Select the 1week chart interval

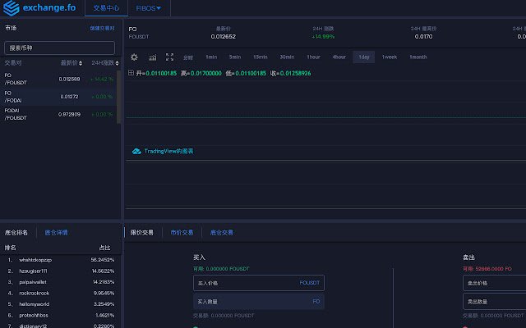pos(390,57)
